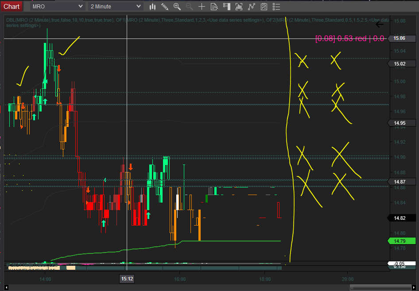The height and width of the screenshot is (291, 419).
Task: Click the 18:00 time axis label
Action: click(265, 279)
